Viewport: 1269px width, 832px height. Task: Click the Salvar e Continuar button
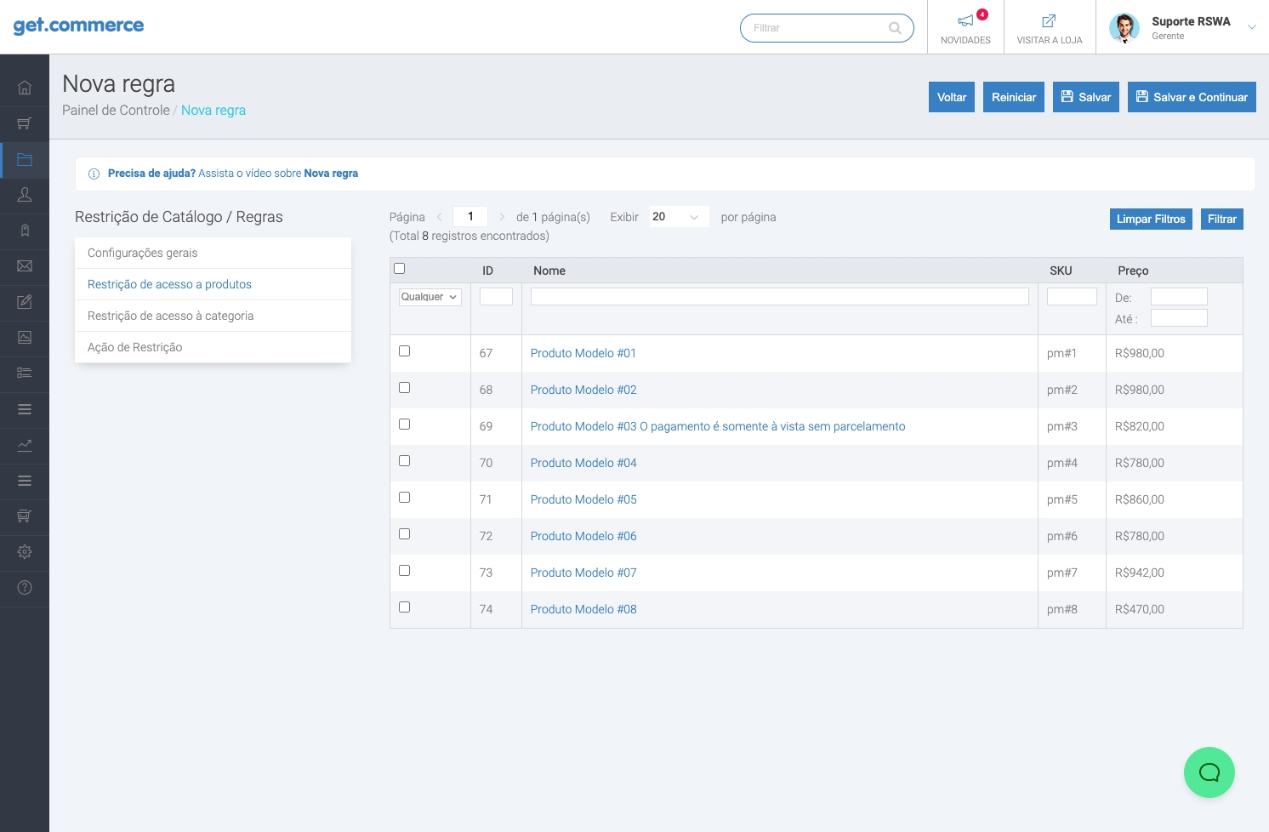1191,97
